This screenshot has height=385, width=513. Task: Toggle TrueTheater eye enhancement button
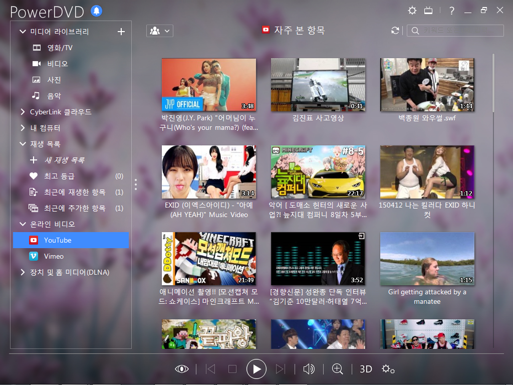coord(181,369)
